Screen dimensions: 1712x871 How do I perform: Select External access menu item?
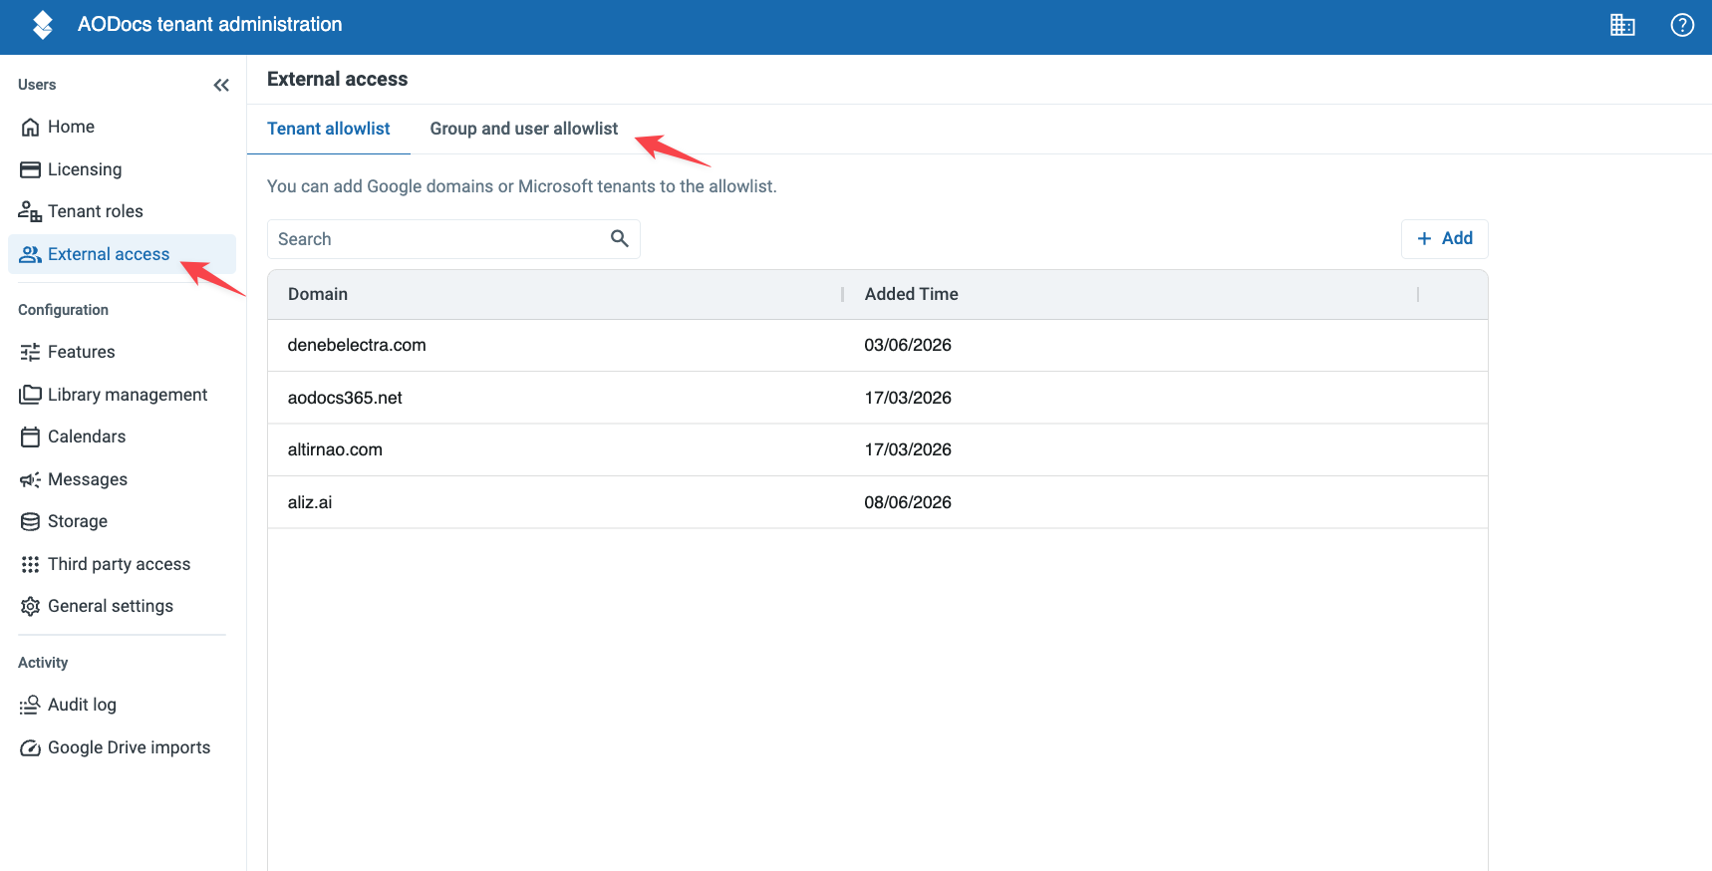[x=122, y=254]
